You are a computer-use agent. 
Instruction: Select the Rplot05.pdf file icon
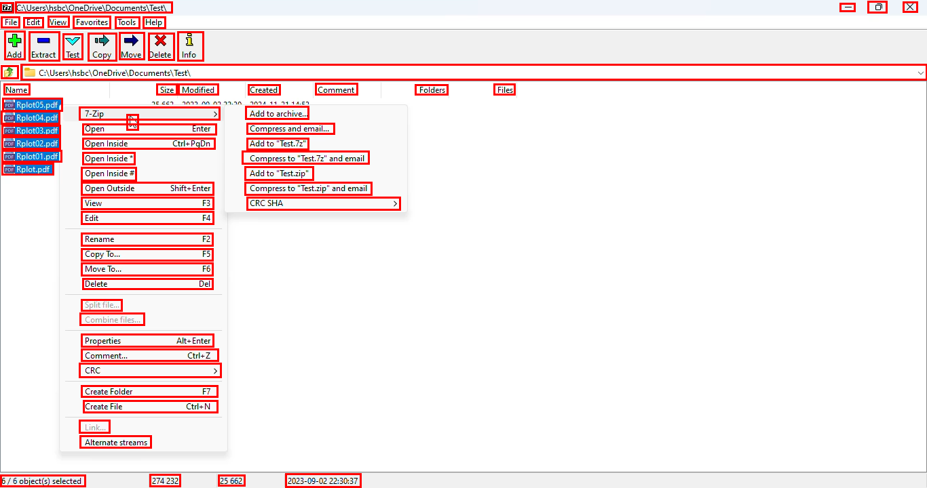pos(9,105)
